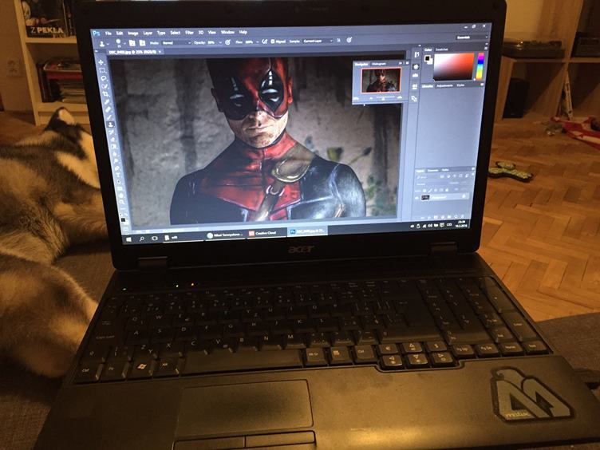Image resolution: width=600 pixels, height=450 pixels.
Task: Select the Eyedropper tool
Action: pyautogui.click(x=107, y=102)
